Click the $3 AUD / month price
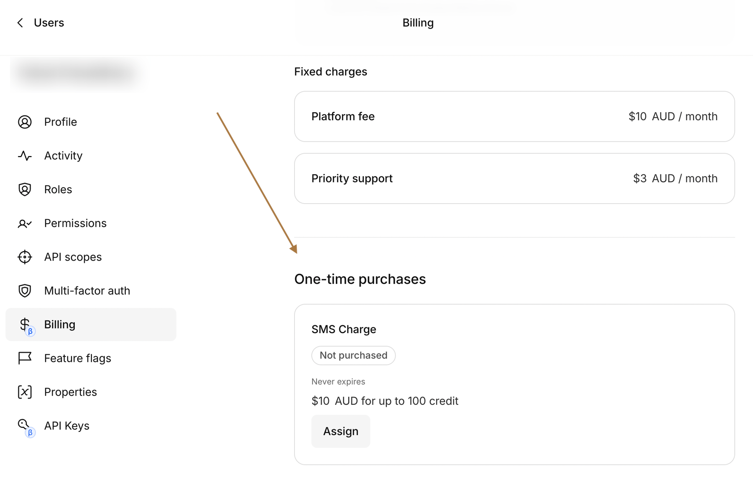The width and height of the screenshot is (753, 483). pyautogui.click(x=675, y=179)
